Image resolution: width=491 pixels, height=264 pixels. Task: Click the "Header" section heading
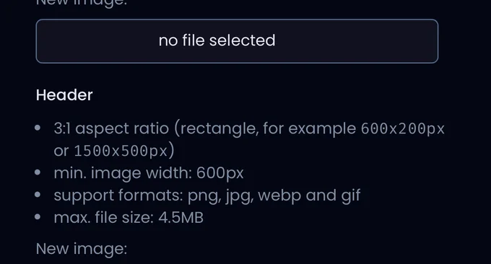(64, 94)
